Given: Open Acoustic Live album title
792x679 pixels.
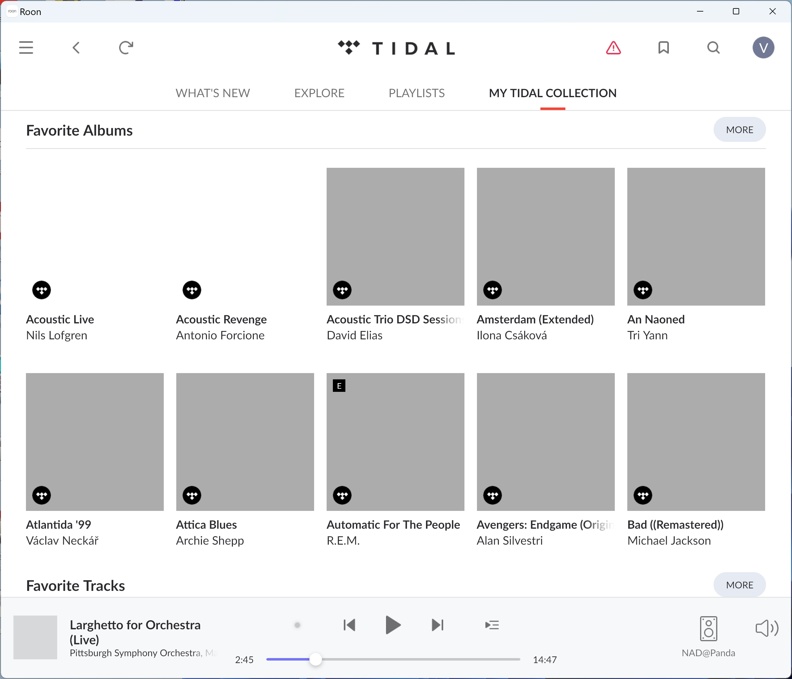Looking at the screenshot, I should [x=60, y=319].
